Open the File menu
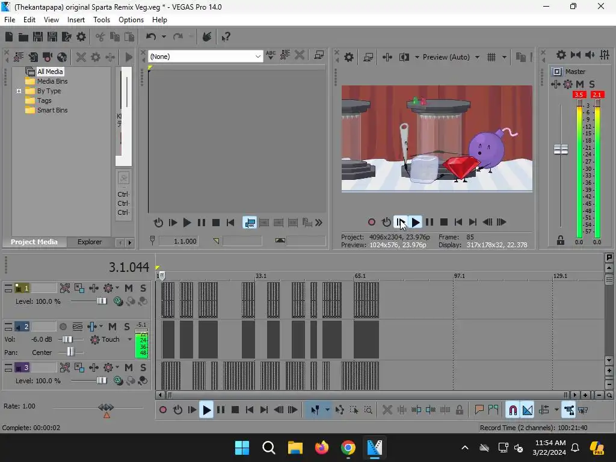This screenshot has width=616, height=462. 10,20
